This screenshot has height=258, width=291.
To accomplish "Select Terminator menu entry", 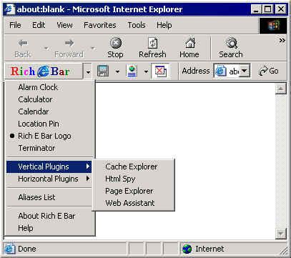I will click(x=49, y=148).
